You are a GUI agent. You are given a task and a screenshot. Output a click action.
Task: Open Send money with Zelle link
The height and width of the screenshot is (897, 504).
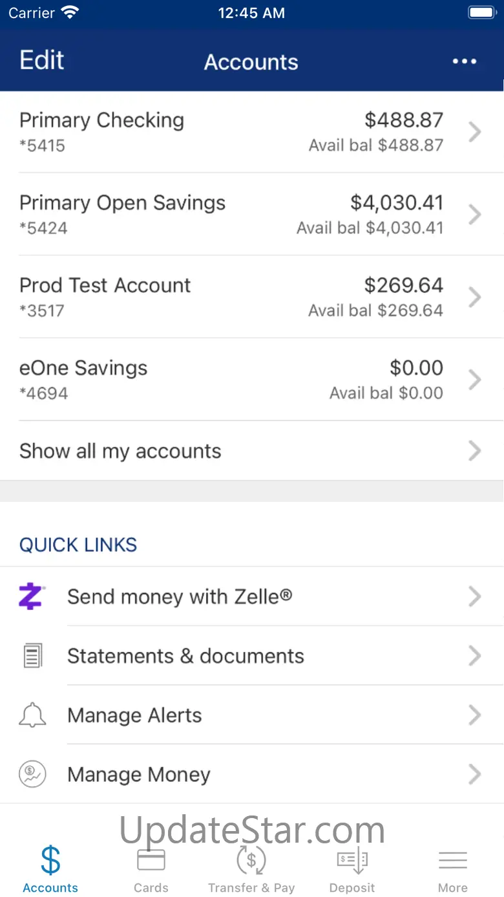coord(252,596)
